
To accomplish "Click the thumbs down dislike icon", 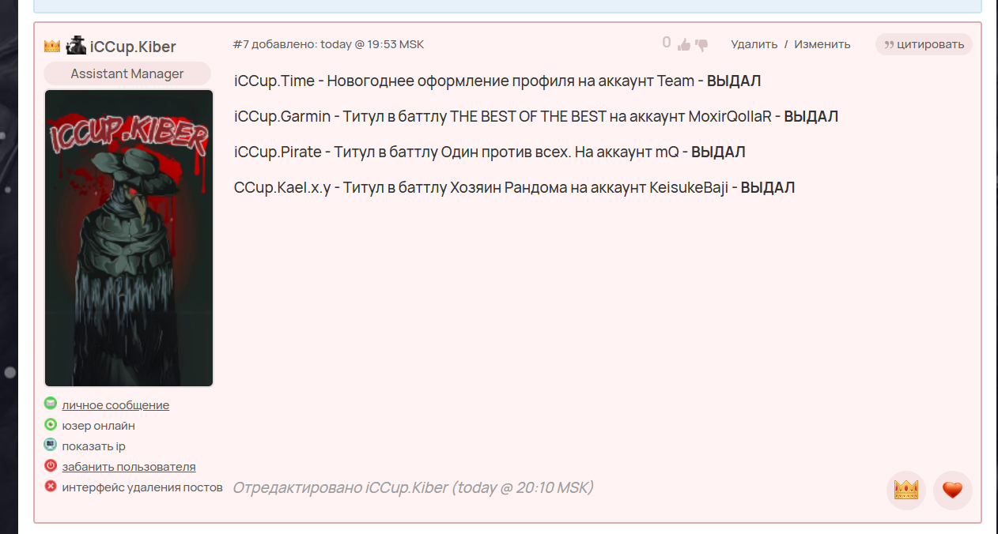I will (x=701, y=45).
